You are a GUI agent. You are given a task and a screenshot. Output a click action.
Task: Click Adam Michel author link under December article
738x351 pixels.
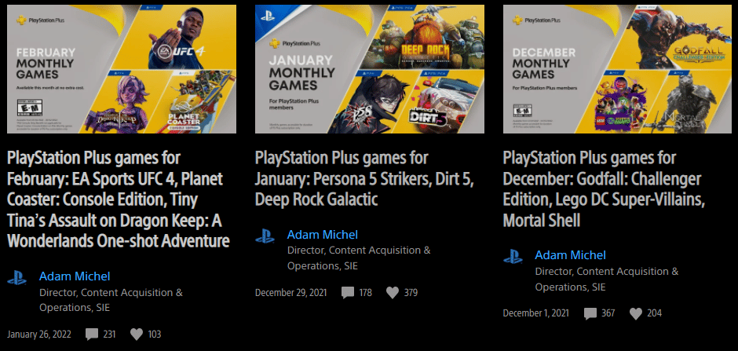pyautogui.click(x=571, y=255)
